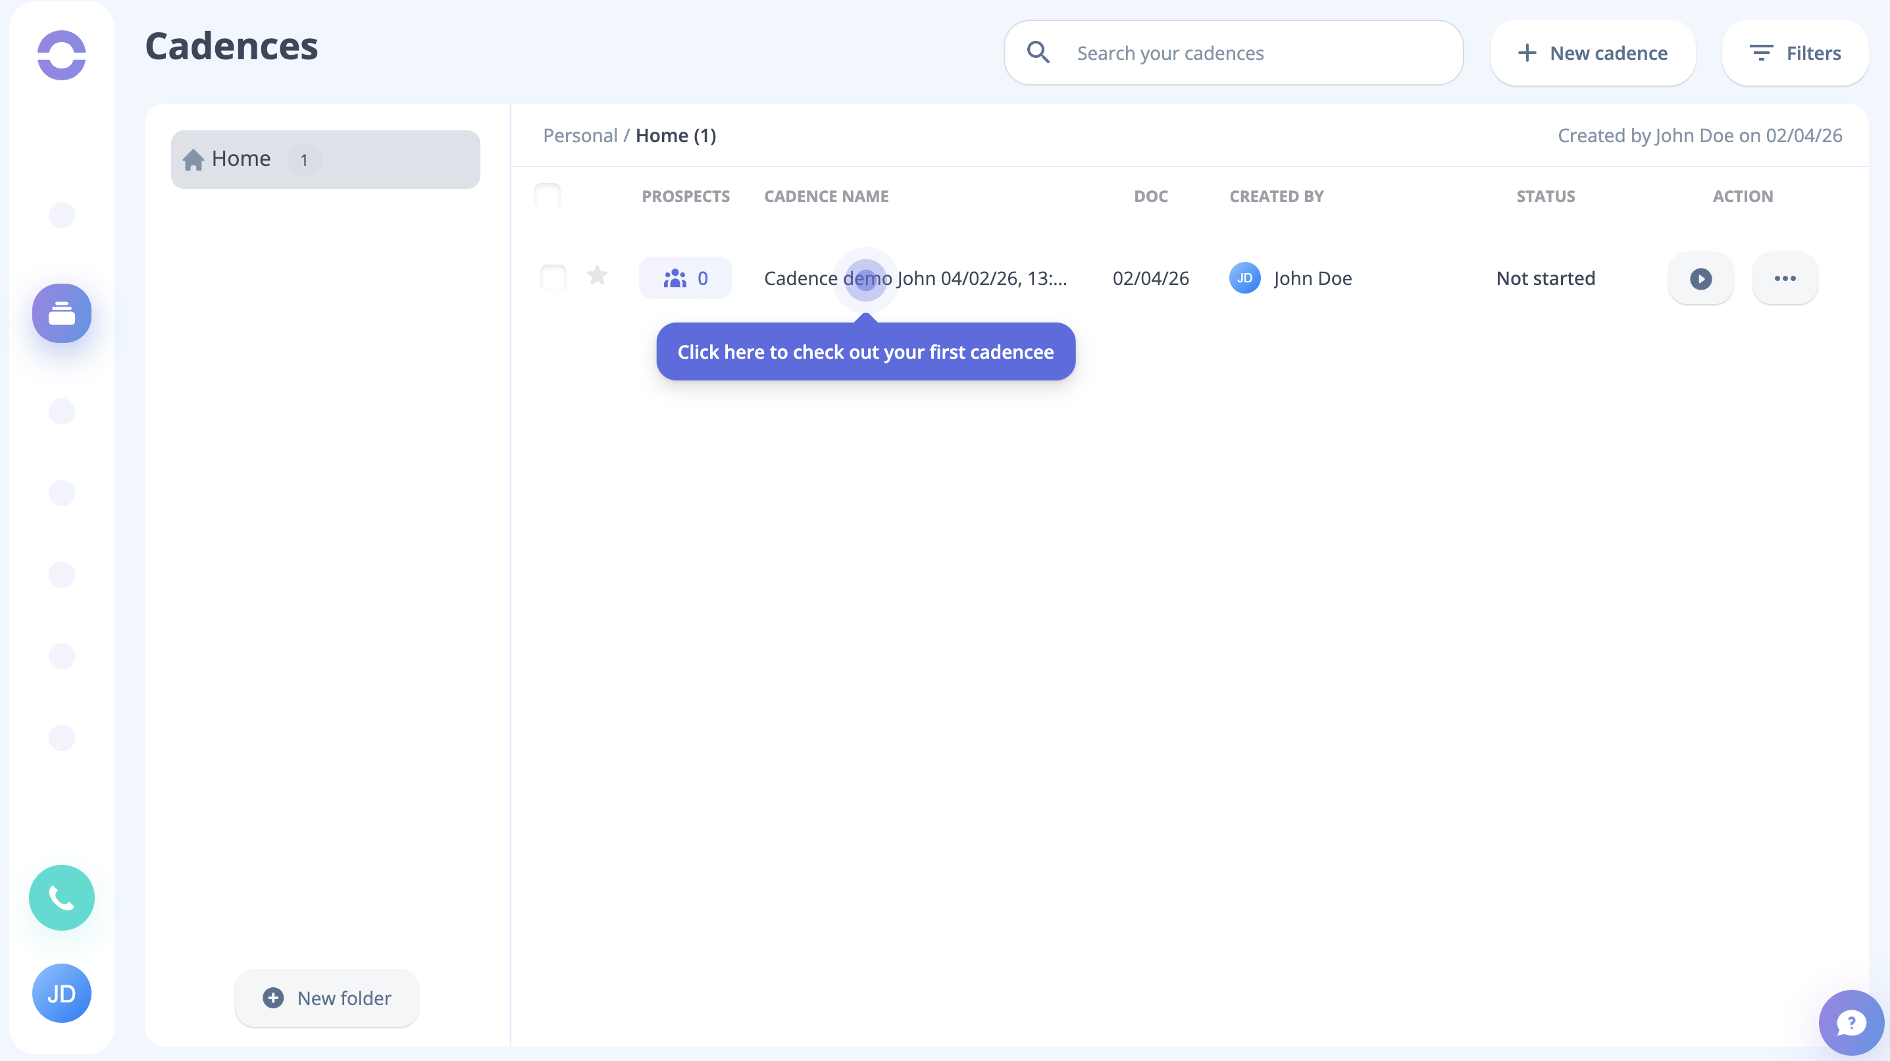Click the play button to start the cadence
The width and height of the screenshot is (1890, 1061).
[x=1700, y=278]
